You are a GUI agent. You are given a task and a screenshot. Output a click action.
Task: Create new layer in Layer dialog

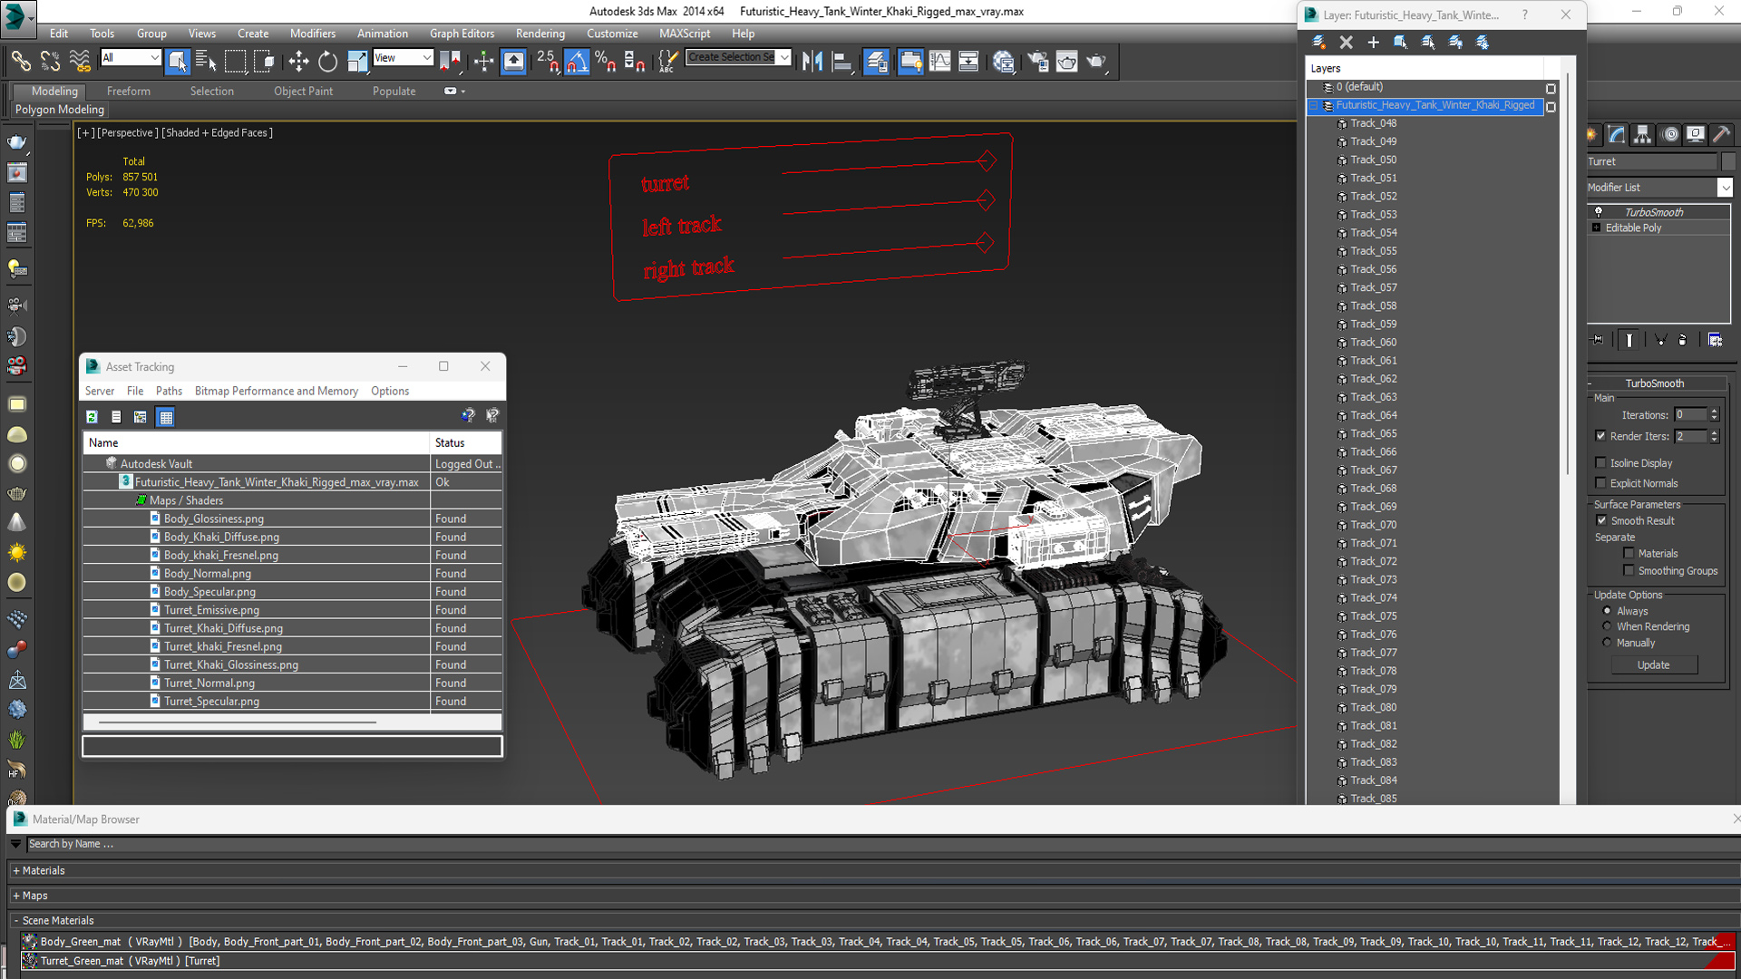1318,42
